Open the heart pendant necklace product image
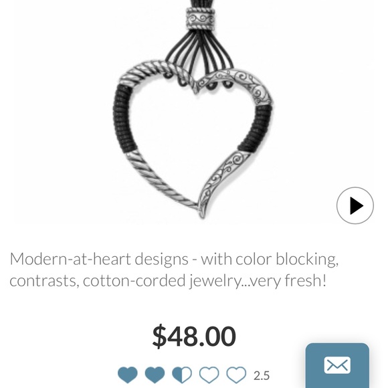This screenshot has height=388, width=388. point(194,111)
